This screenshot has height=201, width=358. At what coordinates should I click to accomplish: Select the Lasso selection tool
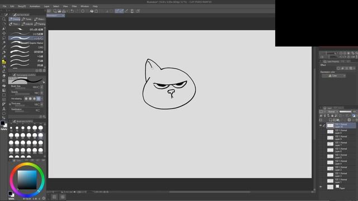[x=4, y=38]
